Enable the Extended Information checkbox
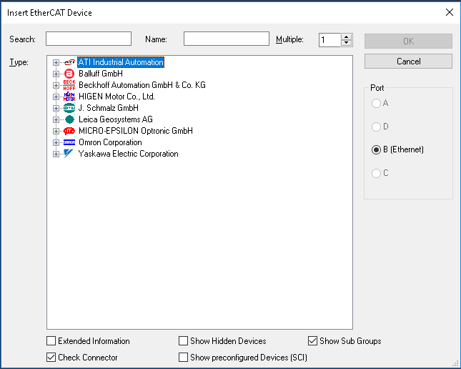461x369 pixels. point(51,341)
